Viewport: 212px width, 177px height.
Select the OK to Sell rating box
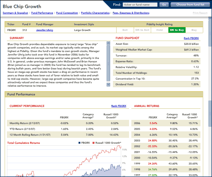142,30
